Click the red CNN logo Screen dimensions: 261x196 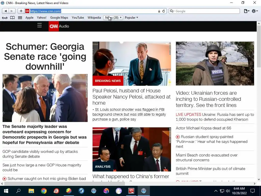pos(54,26)
